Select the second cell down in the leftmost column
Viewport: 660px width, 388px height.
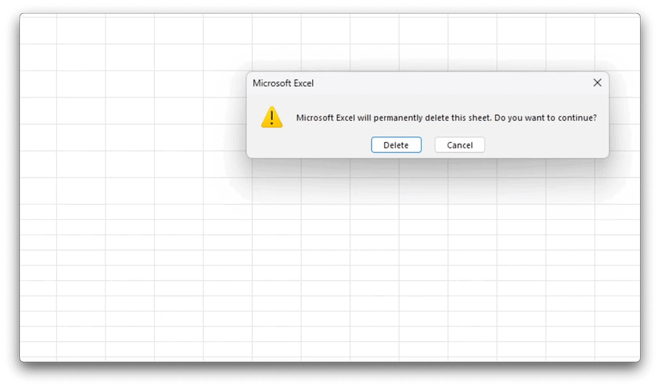[38, 58]
